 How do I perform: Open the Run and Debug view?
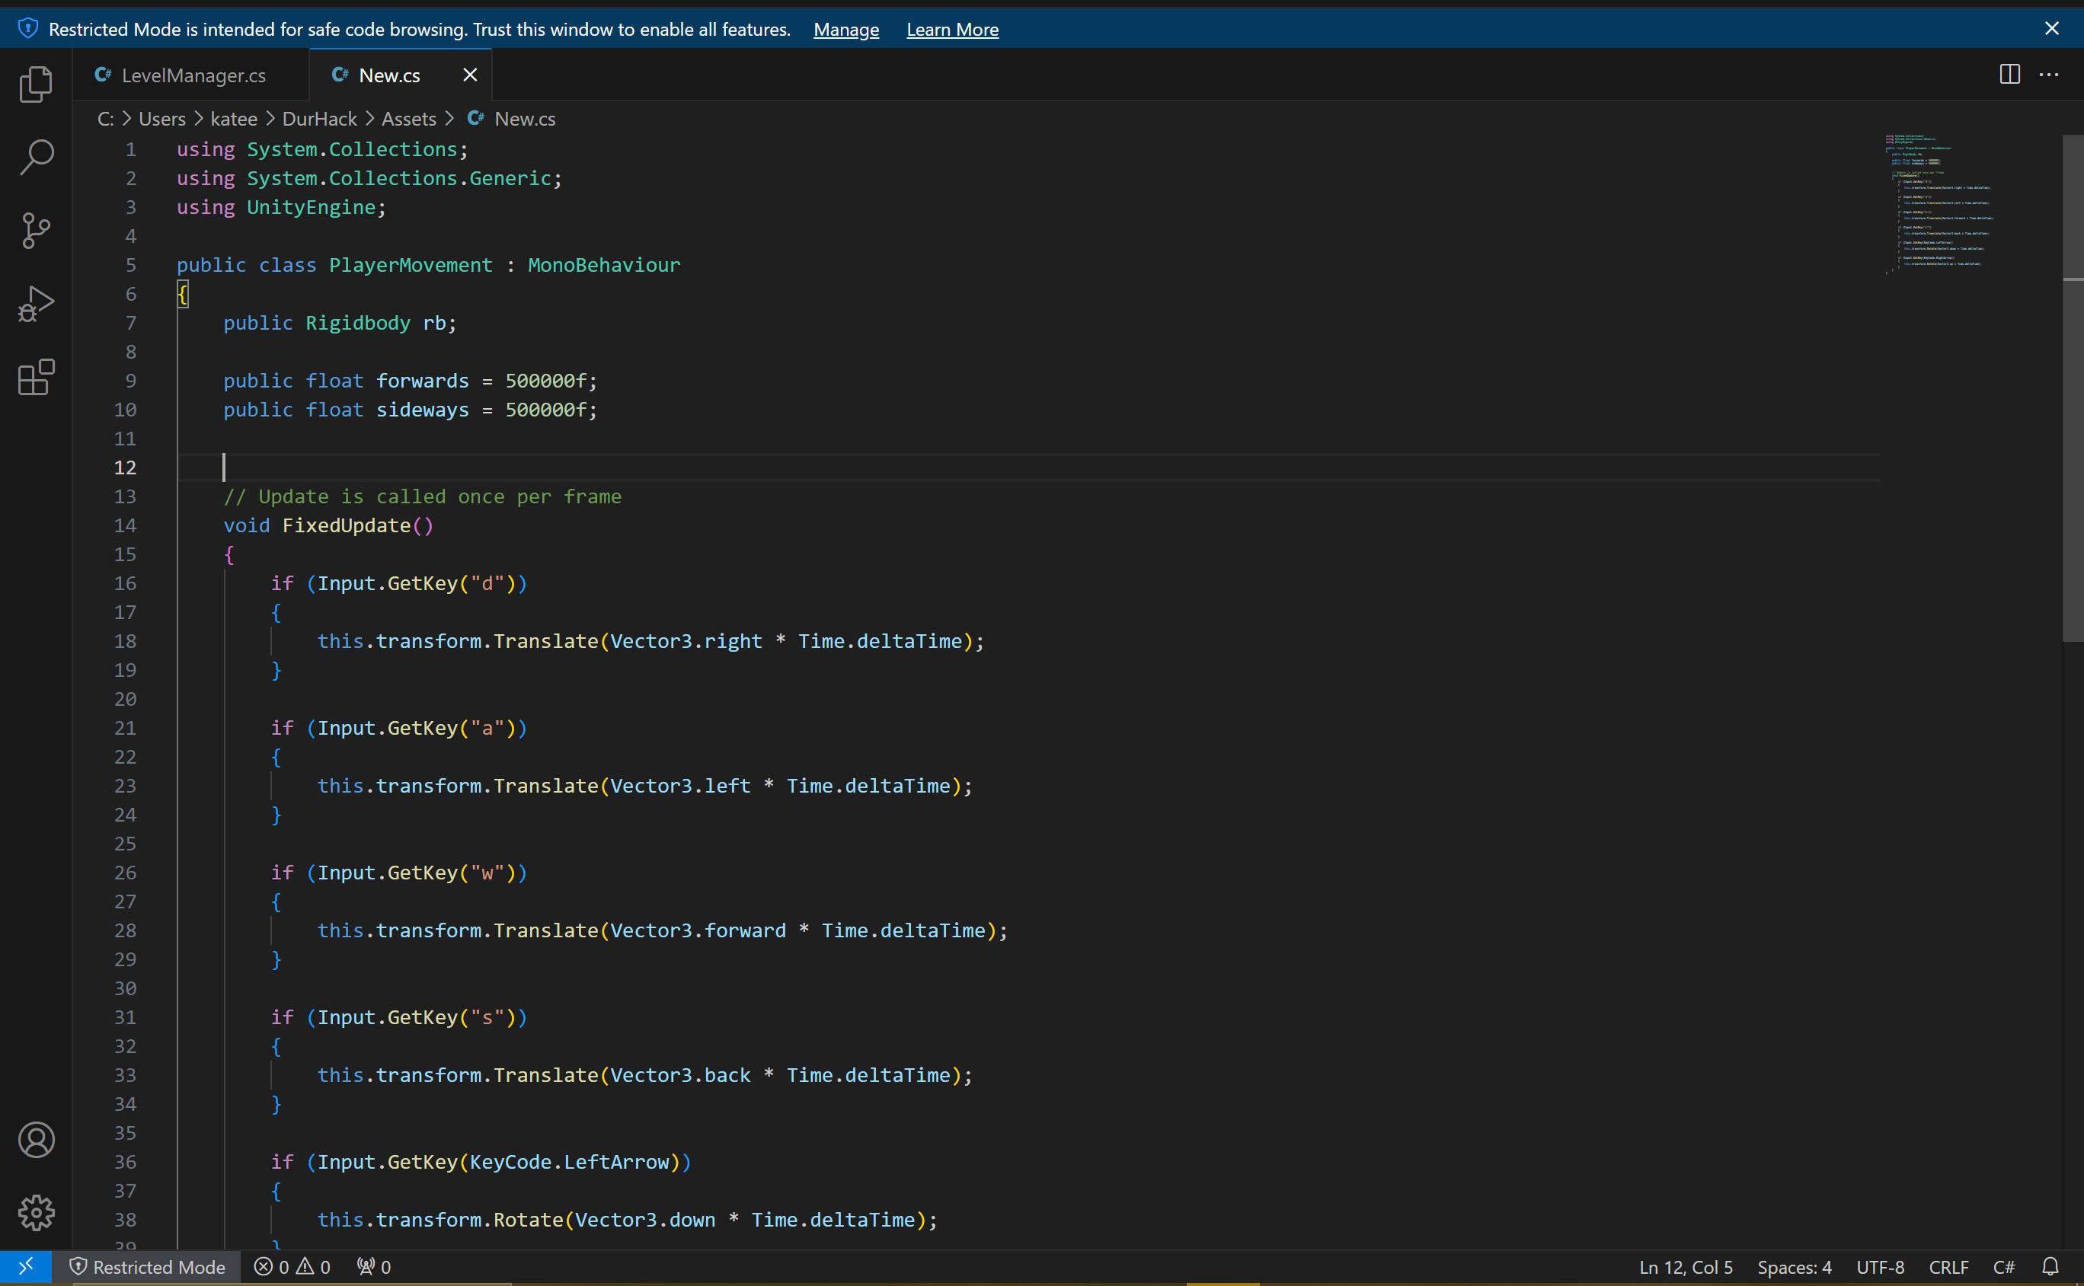35,303
